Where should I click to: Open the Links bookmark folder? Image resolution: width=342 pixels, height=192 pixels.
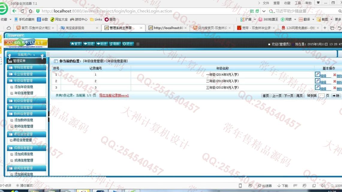[x=96, y=19]
